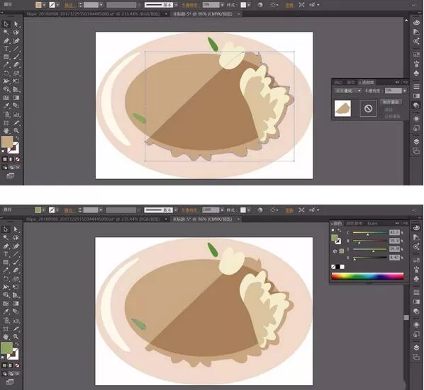Select the Pencil tool in upper screenshot
The image size is (424, 390).
click(x=6, y=65)
